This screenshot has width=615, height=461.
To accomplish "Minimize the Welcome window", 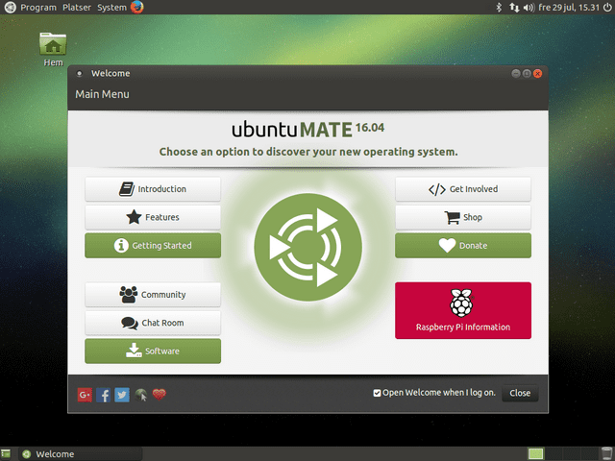I will pyautogui.click(x=516, y=73).
